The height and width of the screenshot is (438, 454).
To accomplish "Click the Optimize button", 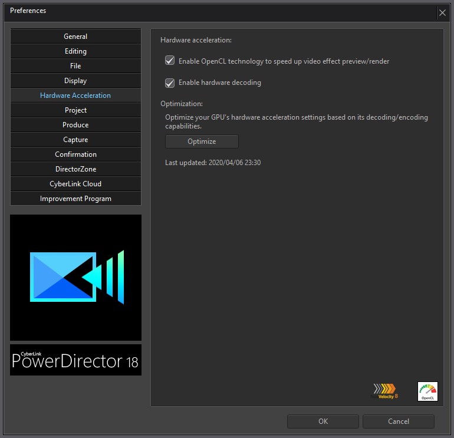I will (202, 141).
